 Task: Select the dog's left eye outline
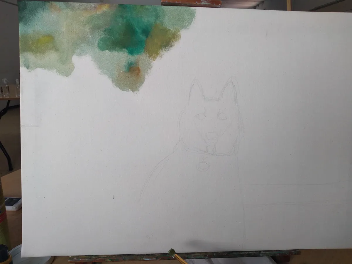point(201,117)
